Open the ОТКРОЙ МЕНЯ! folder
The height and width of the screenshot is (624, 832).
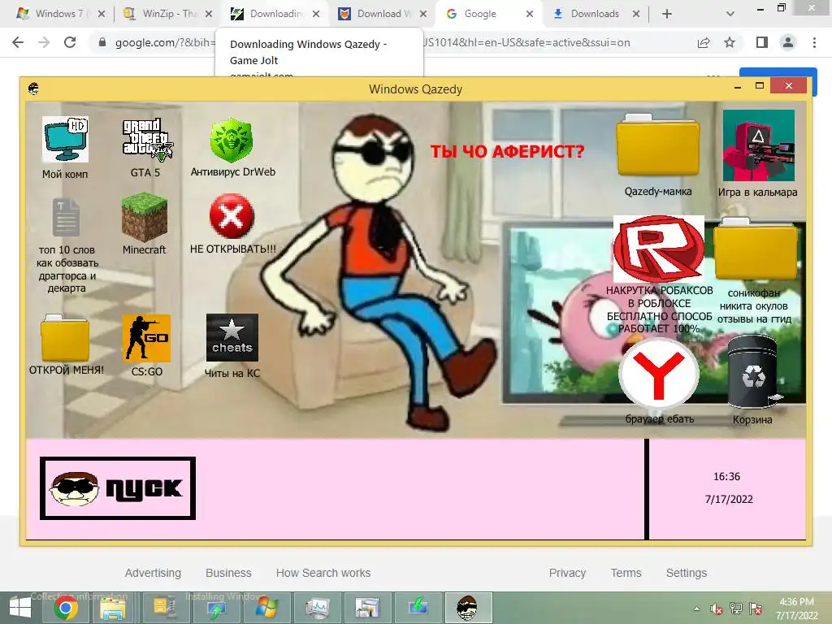pyautogui.click(x=65, y=337)
